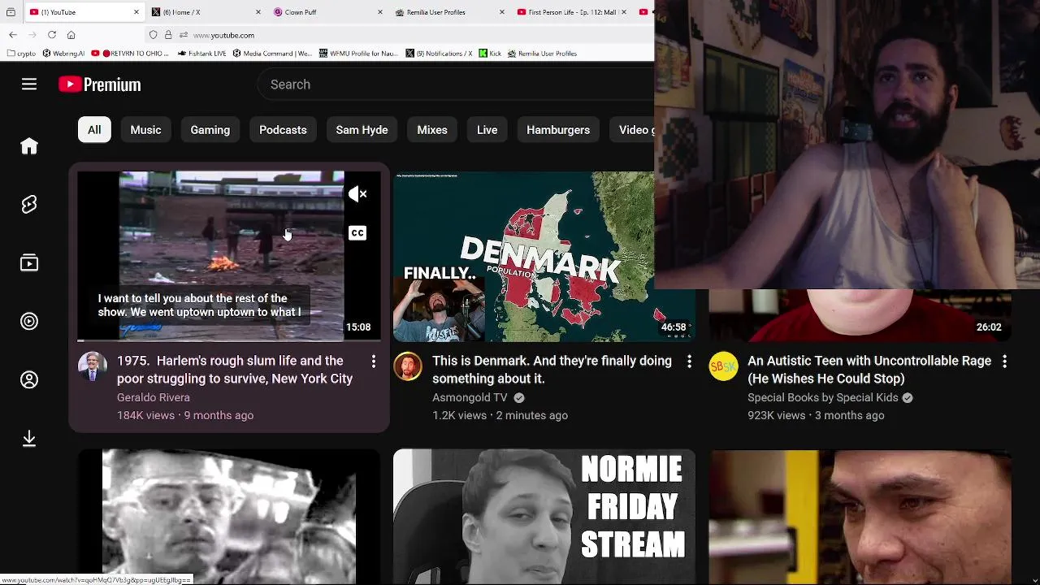Click the site padlock icon
This screenshot has height=585, width=1040.
pos(168,35)
